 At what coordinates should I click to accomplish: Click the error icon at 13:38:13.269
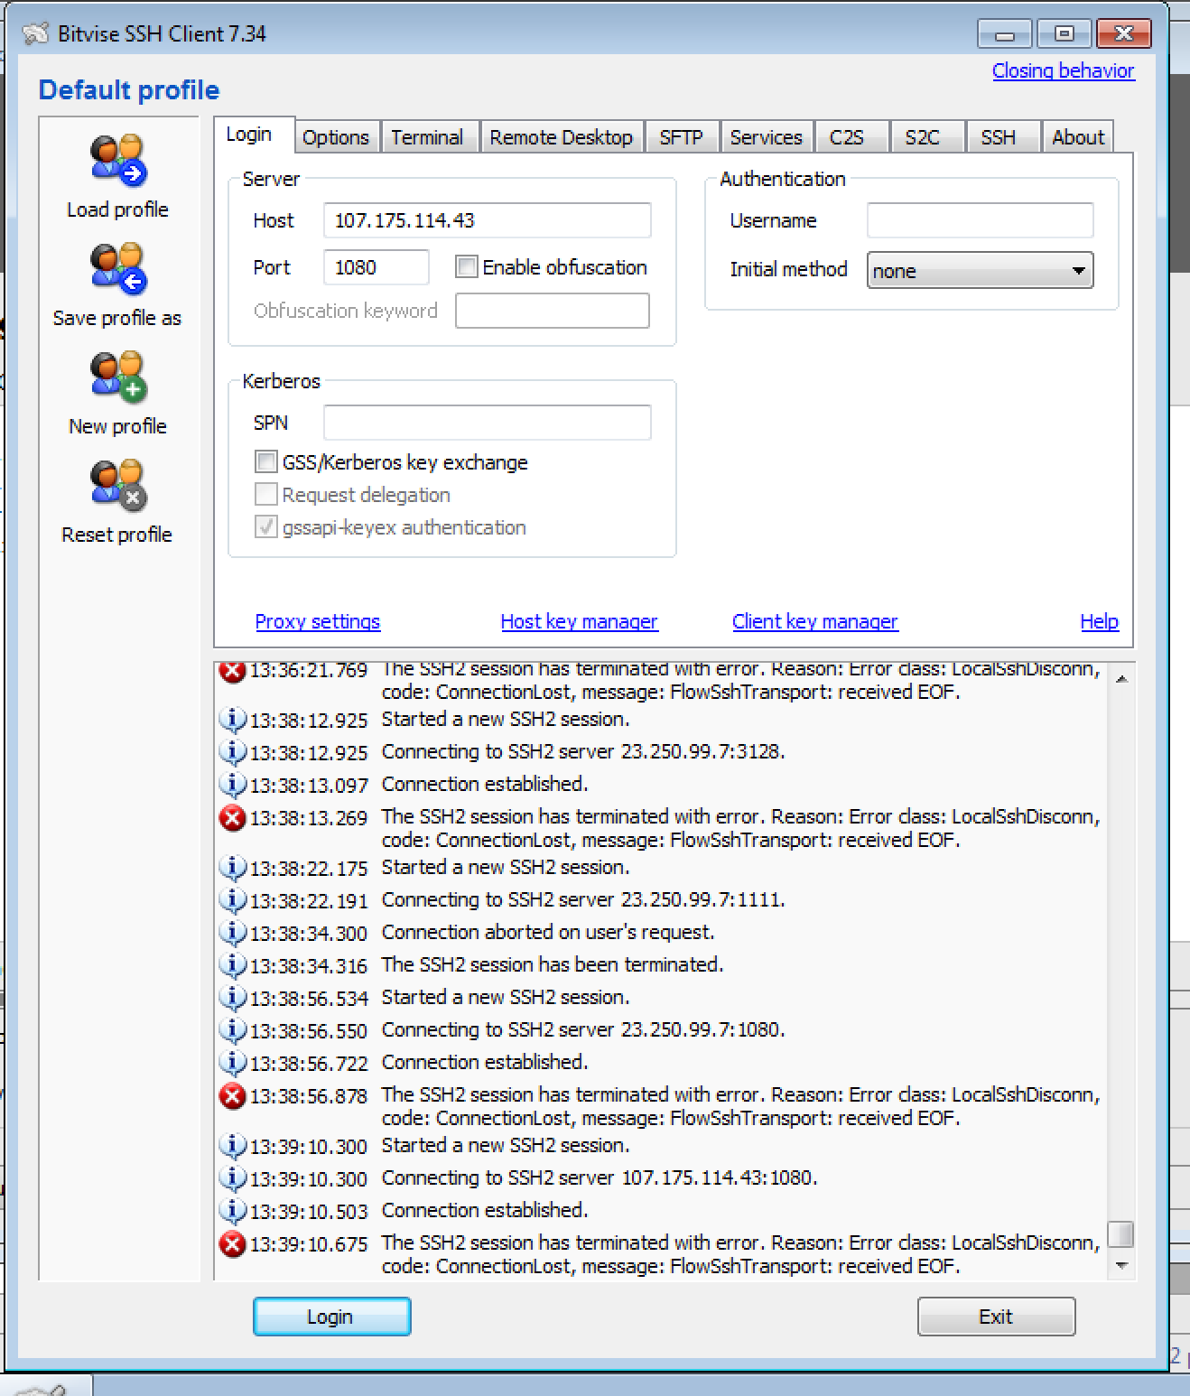pyautogui.click(x=233, y=818)
